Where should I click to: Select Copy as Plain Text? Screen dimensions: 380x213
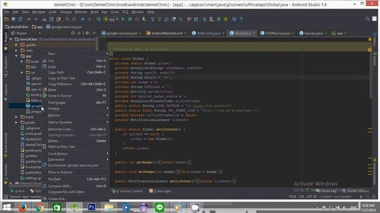coord(75,78)
